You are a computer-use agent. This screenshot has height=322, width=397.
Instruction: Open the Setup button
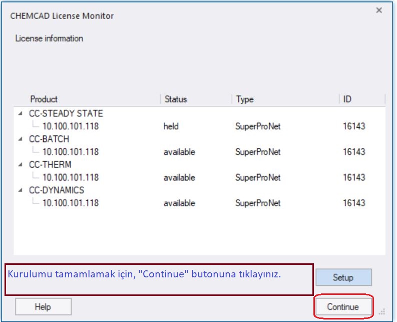click(x=343, y=277)
